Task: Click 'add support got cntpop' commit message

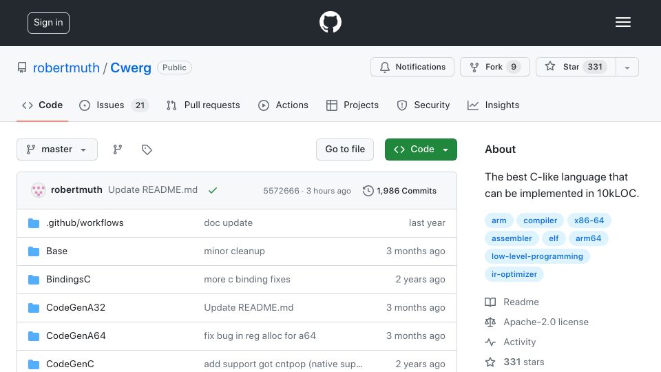Action: pyautogui.click(x=283, y=364)
